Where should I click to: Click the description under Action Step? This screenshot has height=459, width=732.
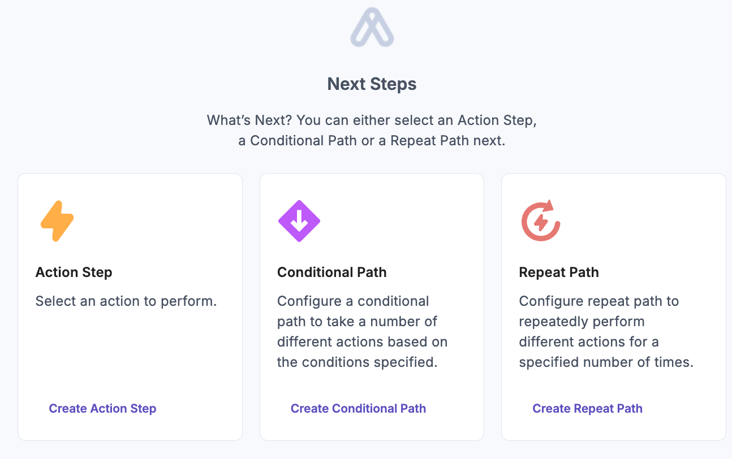tap(126, 301)
